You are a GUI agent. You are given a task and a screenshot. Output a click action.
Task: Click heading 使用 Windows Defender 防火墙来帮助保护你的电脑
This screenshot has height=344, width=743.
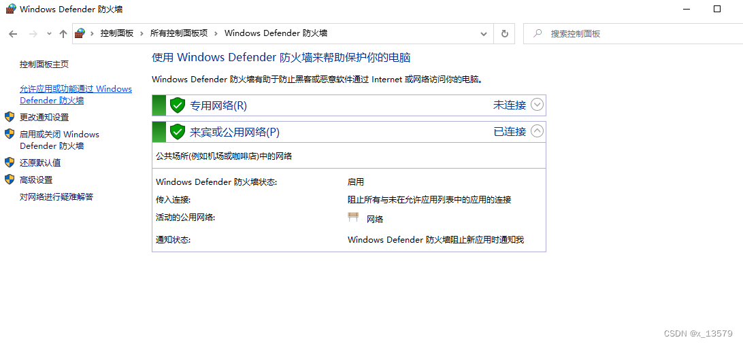point(280,58)
